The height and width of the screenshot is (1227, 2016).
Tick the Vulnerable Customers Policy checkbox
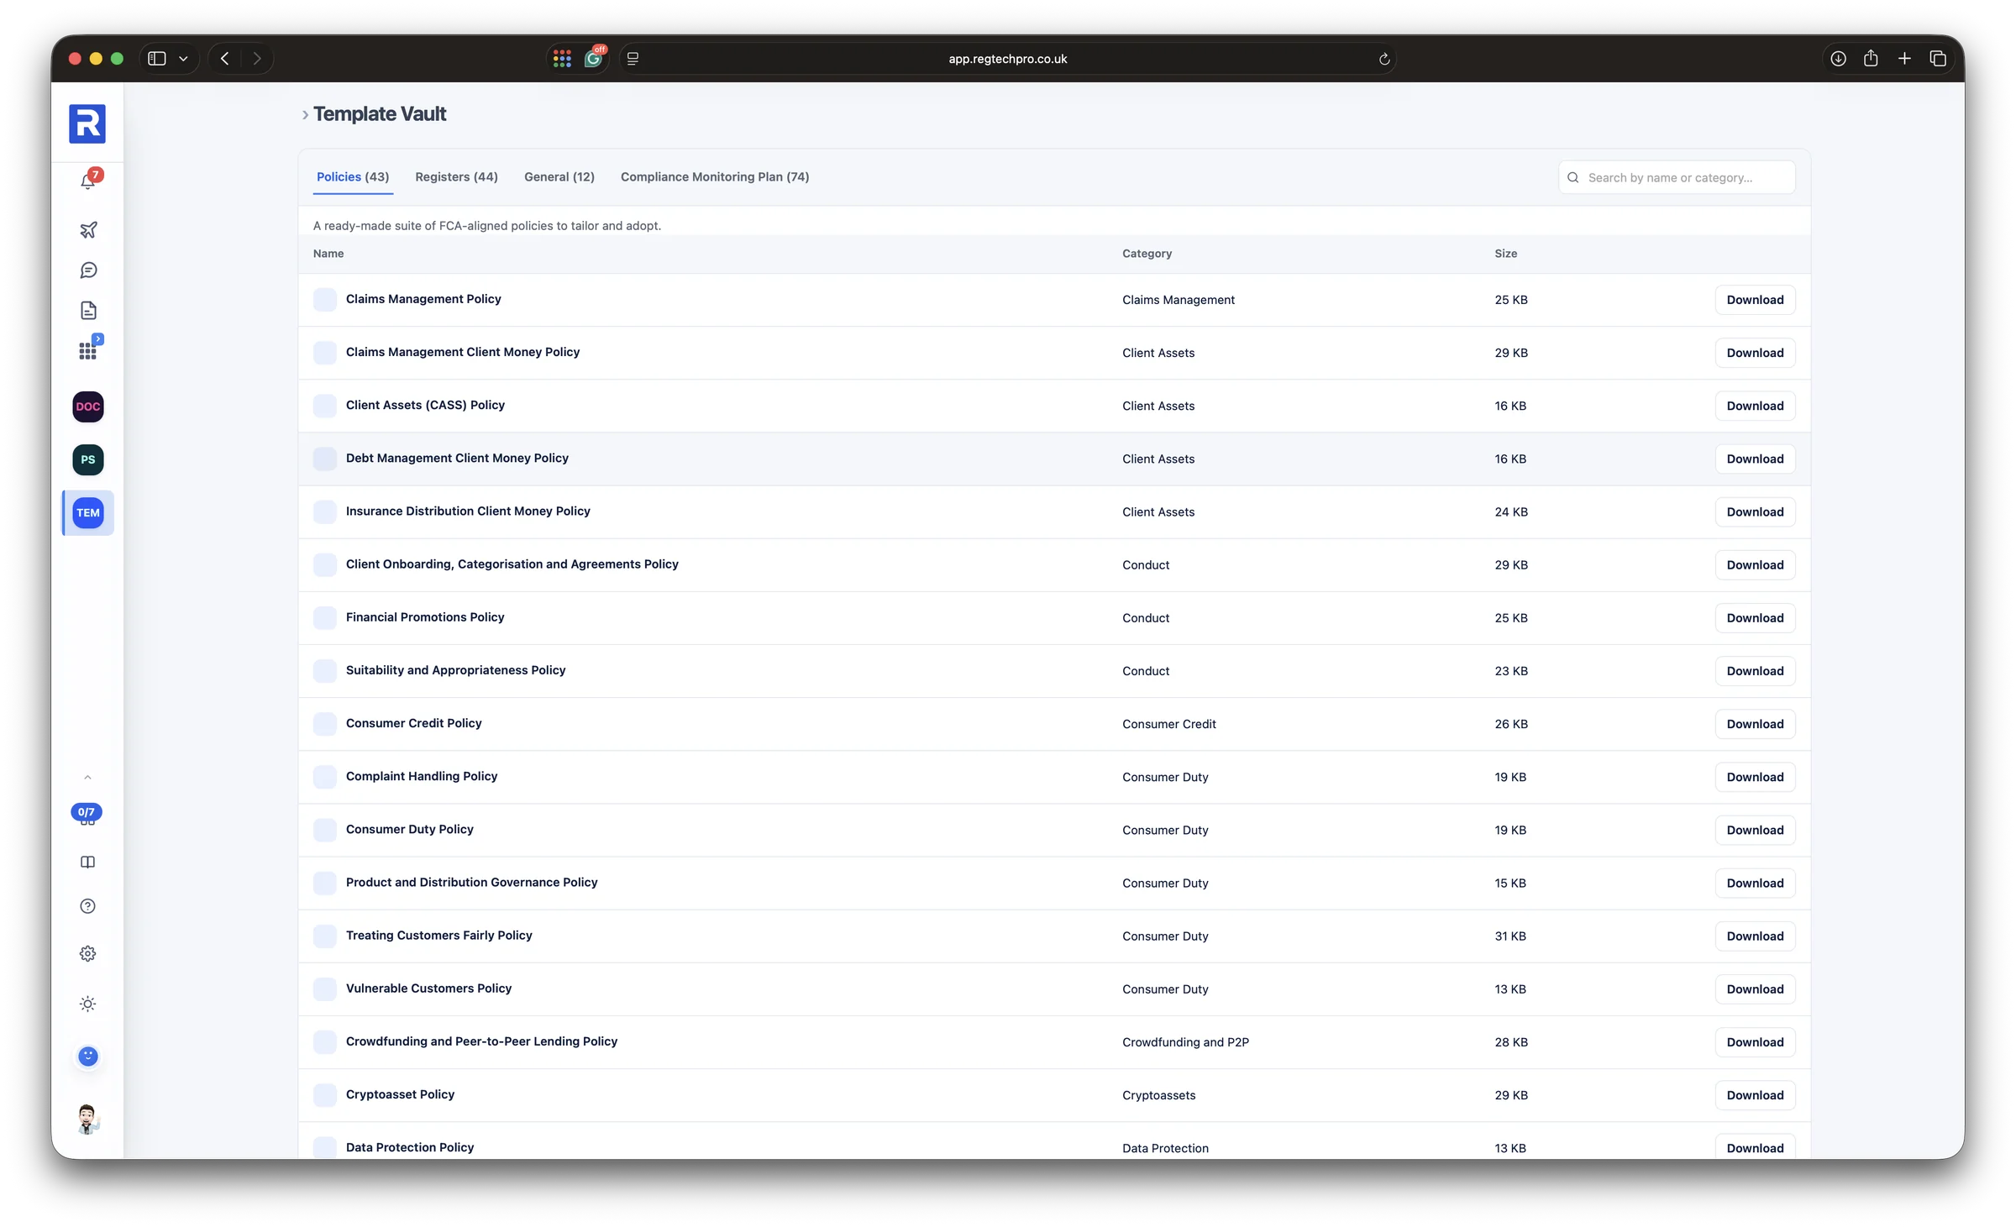pos(325,989)
